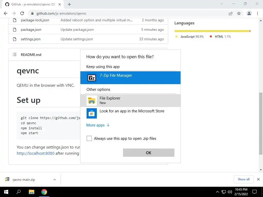
Task: Look for an app in Microsoft Store
Action: pyautogui.click(x=130, y=113)
